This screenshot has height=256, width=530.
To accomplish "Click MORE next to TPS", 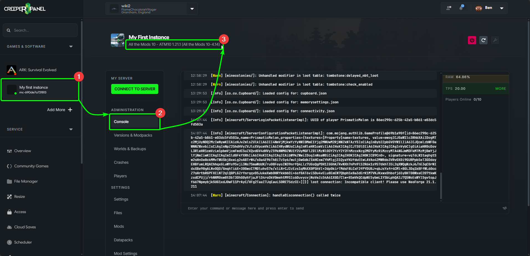I will click(500, 89).
